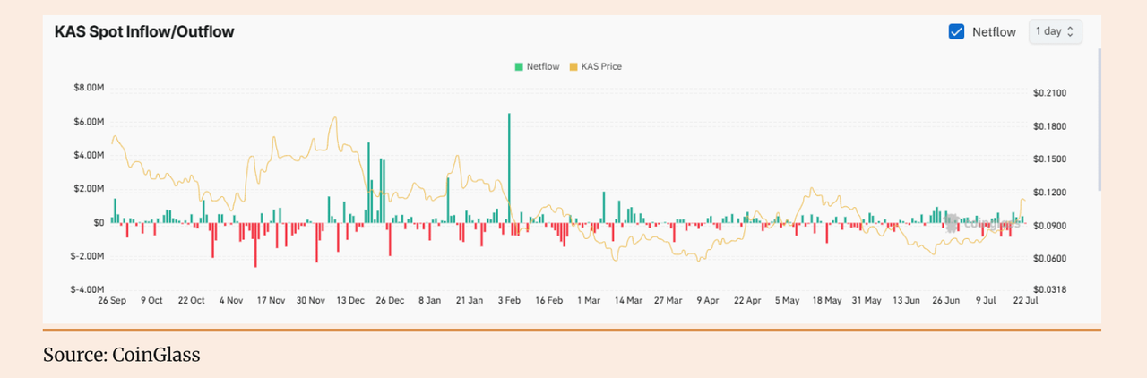The width and height of the screenshot is (1147, 378).
Task: Click the 3 Feb date axis label
Action: (512, 301)
